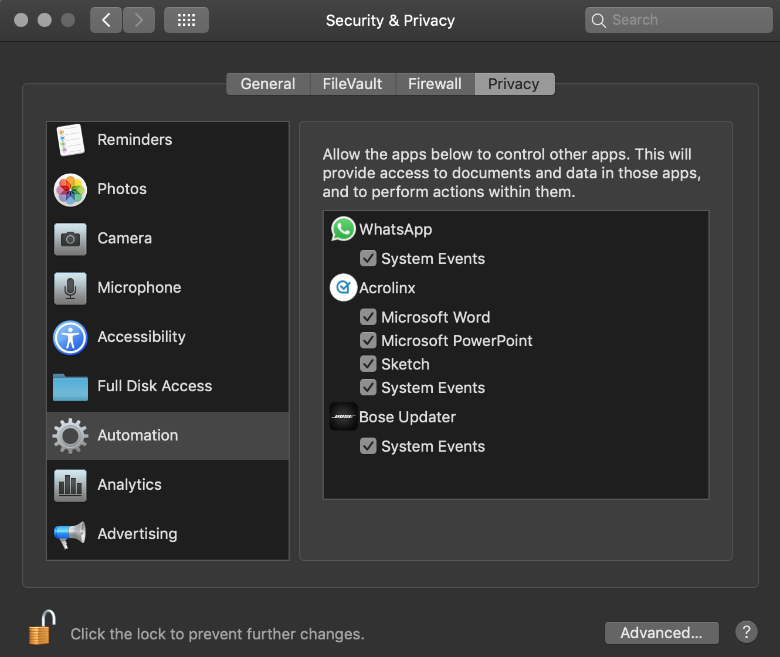780x657 pixels.
Task: Uncheck Microsoft Word under Acrolinx
Action: pos(368,317)
